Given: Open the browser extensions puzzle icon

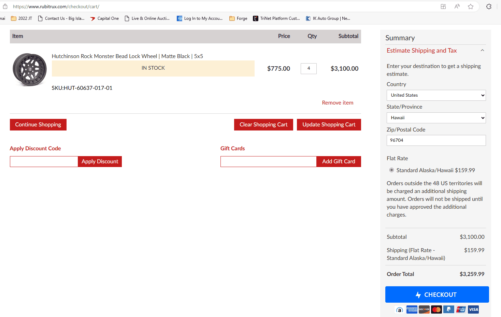Looking at the screenshot, I should click(x=489, y=6).
